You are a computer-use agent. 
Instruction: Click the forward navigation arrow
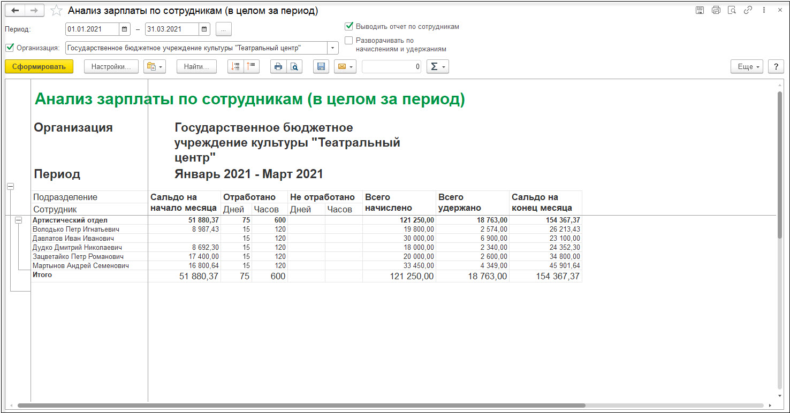(34, 11)
